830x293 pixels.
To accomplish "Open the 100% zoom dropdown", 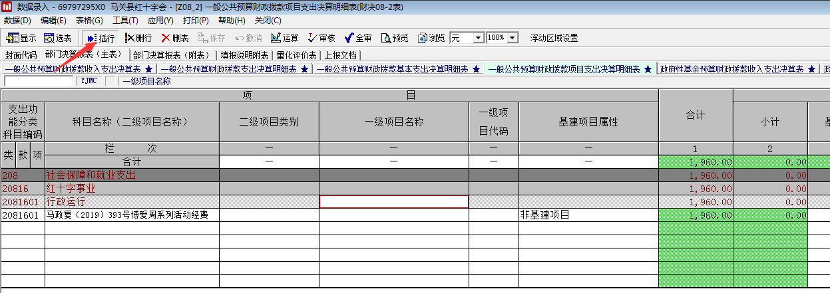I will pos(512,38).
